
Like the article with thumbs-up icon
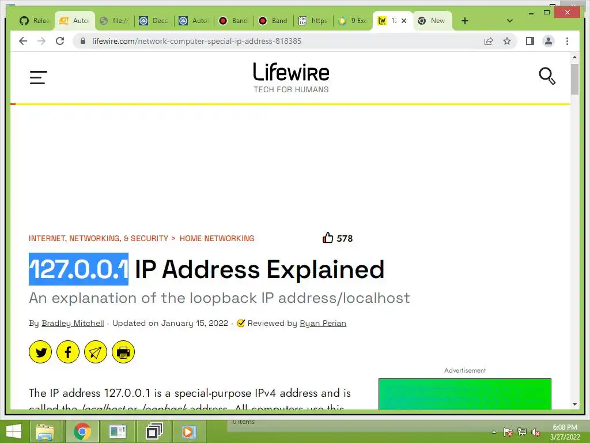coord(328,238)
